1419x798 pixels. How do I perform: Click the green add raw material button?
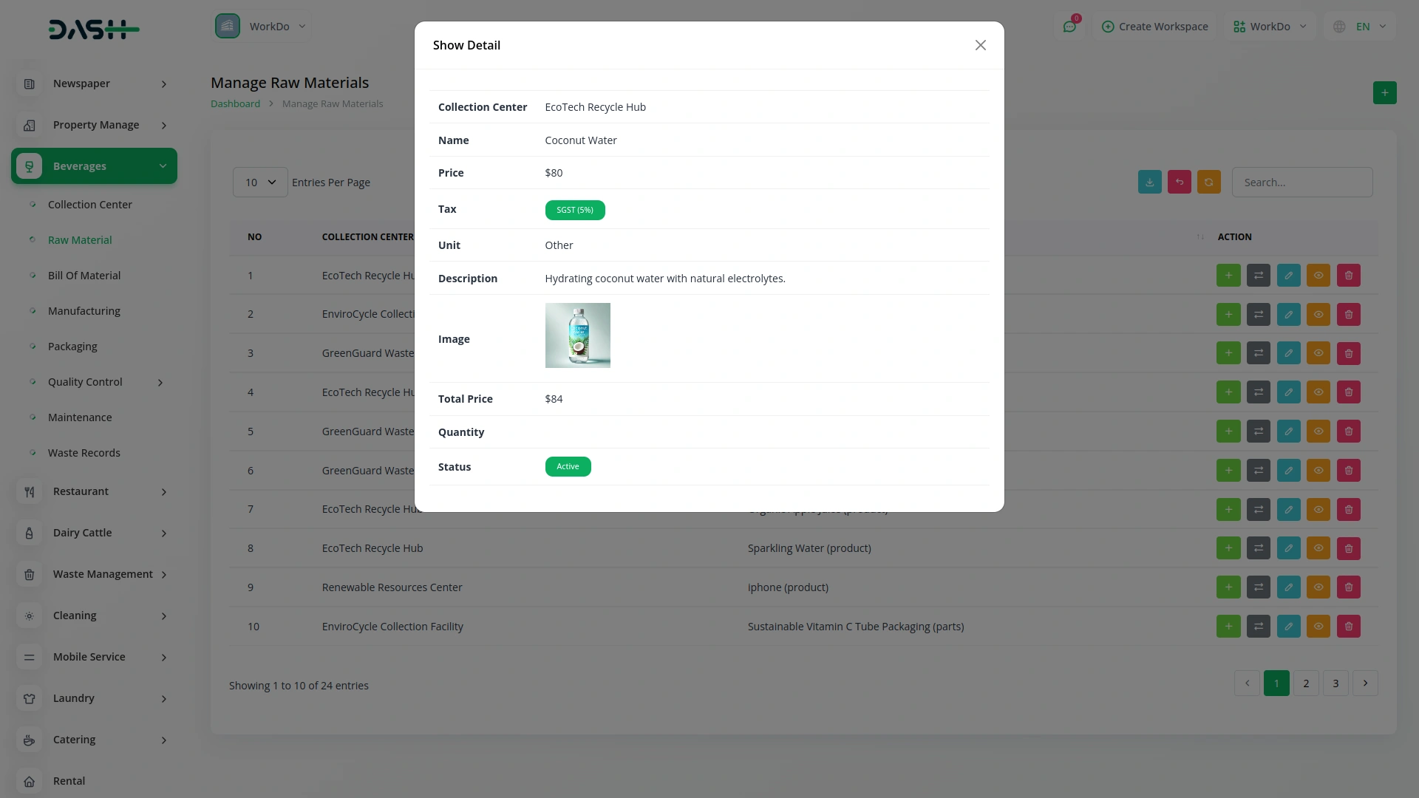pos(1384,92)
